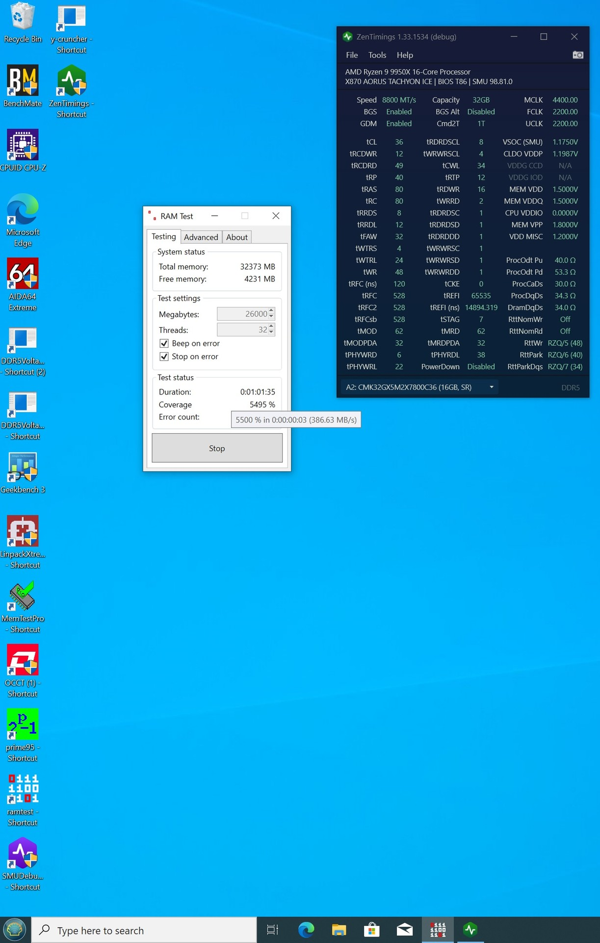
Task: Open the Mail app from the taskbar
Action: (405, 930)
